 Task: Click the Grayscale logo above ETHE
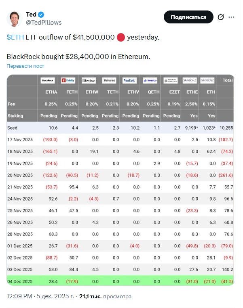click(190, 80)
